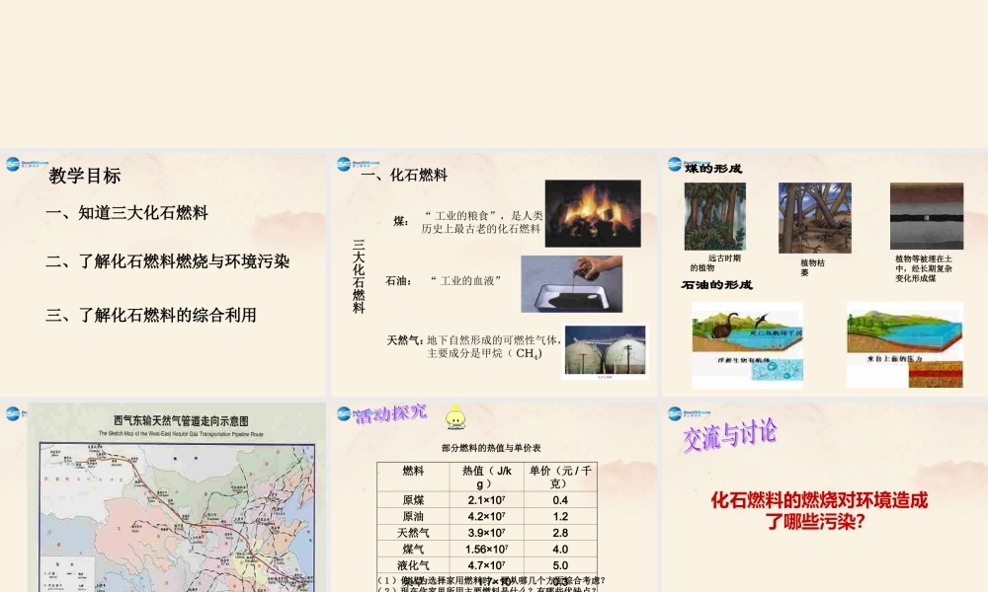Click the 活动探究 word art title

click(x=390, y=414)
